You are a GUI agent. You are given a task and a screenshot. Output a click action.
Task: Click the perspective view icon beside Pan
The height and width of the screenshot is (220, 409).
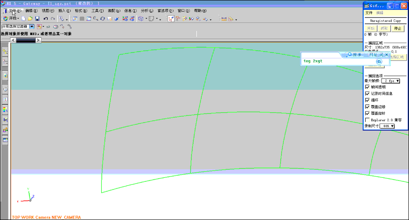pos(116,19)
